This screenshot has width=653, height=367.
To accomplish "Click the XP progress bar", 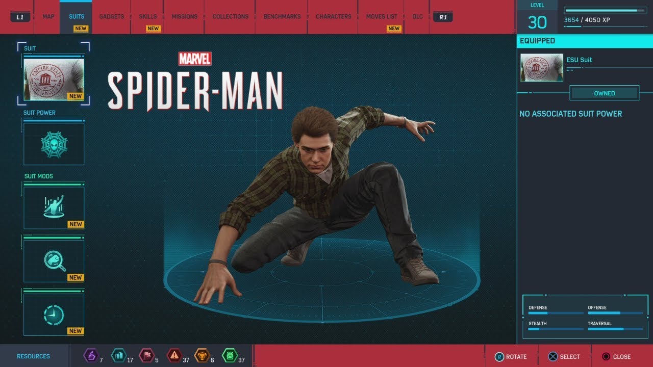I will (x=605, y=10).
